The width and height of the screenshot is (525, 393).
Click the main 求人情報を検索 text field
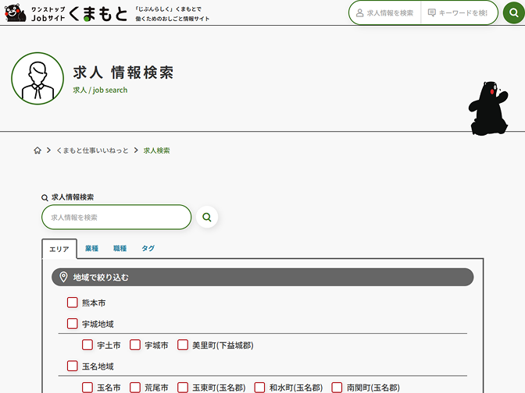(116, 218)
